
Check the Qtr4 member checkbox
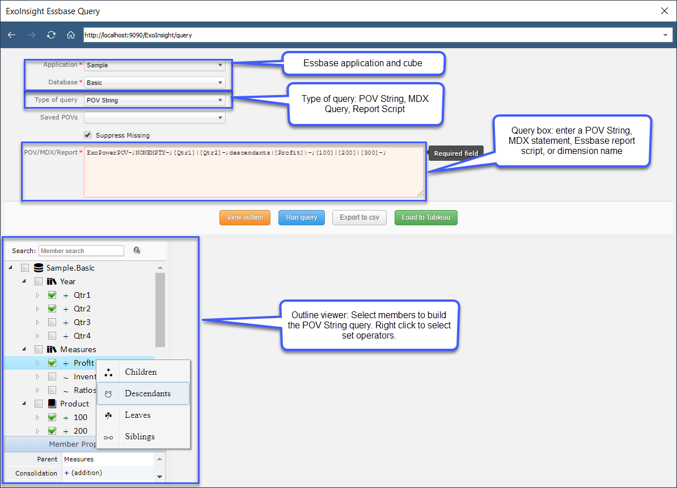pos(52,336)
